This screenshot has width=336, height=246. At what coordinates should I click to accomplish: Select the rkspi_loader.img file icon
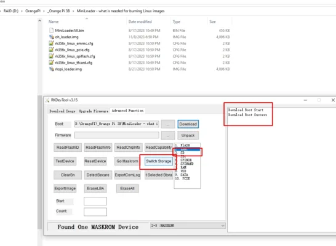click(x=51, y=69)
